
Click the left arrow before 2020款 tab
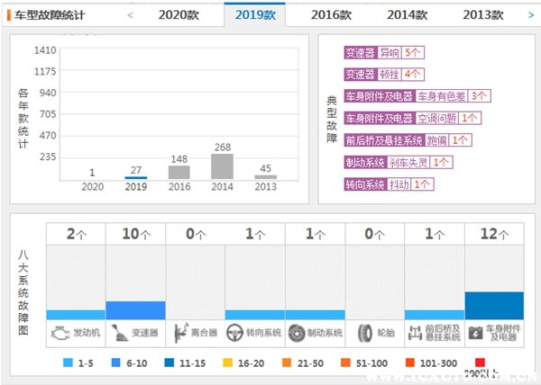coord(130,15)
